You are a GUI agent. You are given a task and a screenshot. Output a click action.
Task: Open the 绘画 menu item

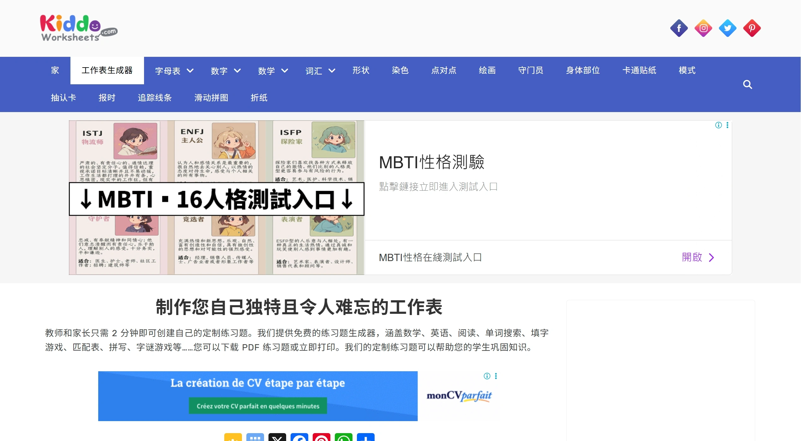(x=487, y=70)
